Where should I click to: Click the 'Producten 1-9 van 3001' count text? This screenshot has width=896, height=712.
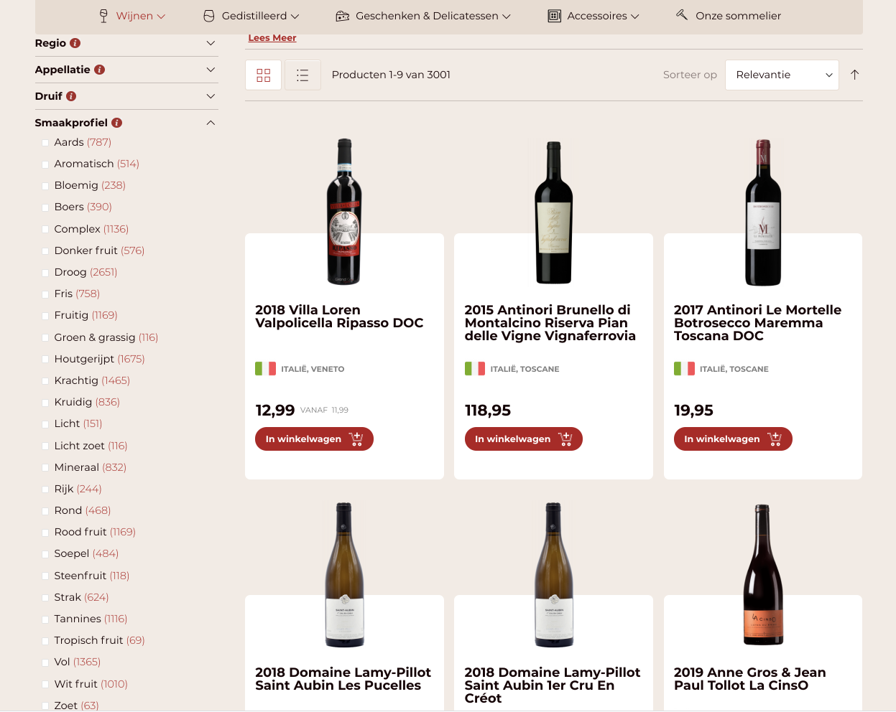click(391, 75)
